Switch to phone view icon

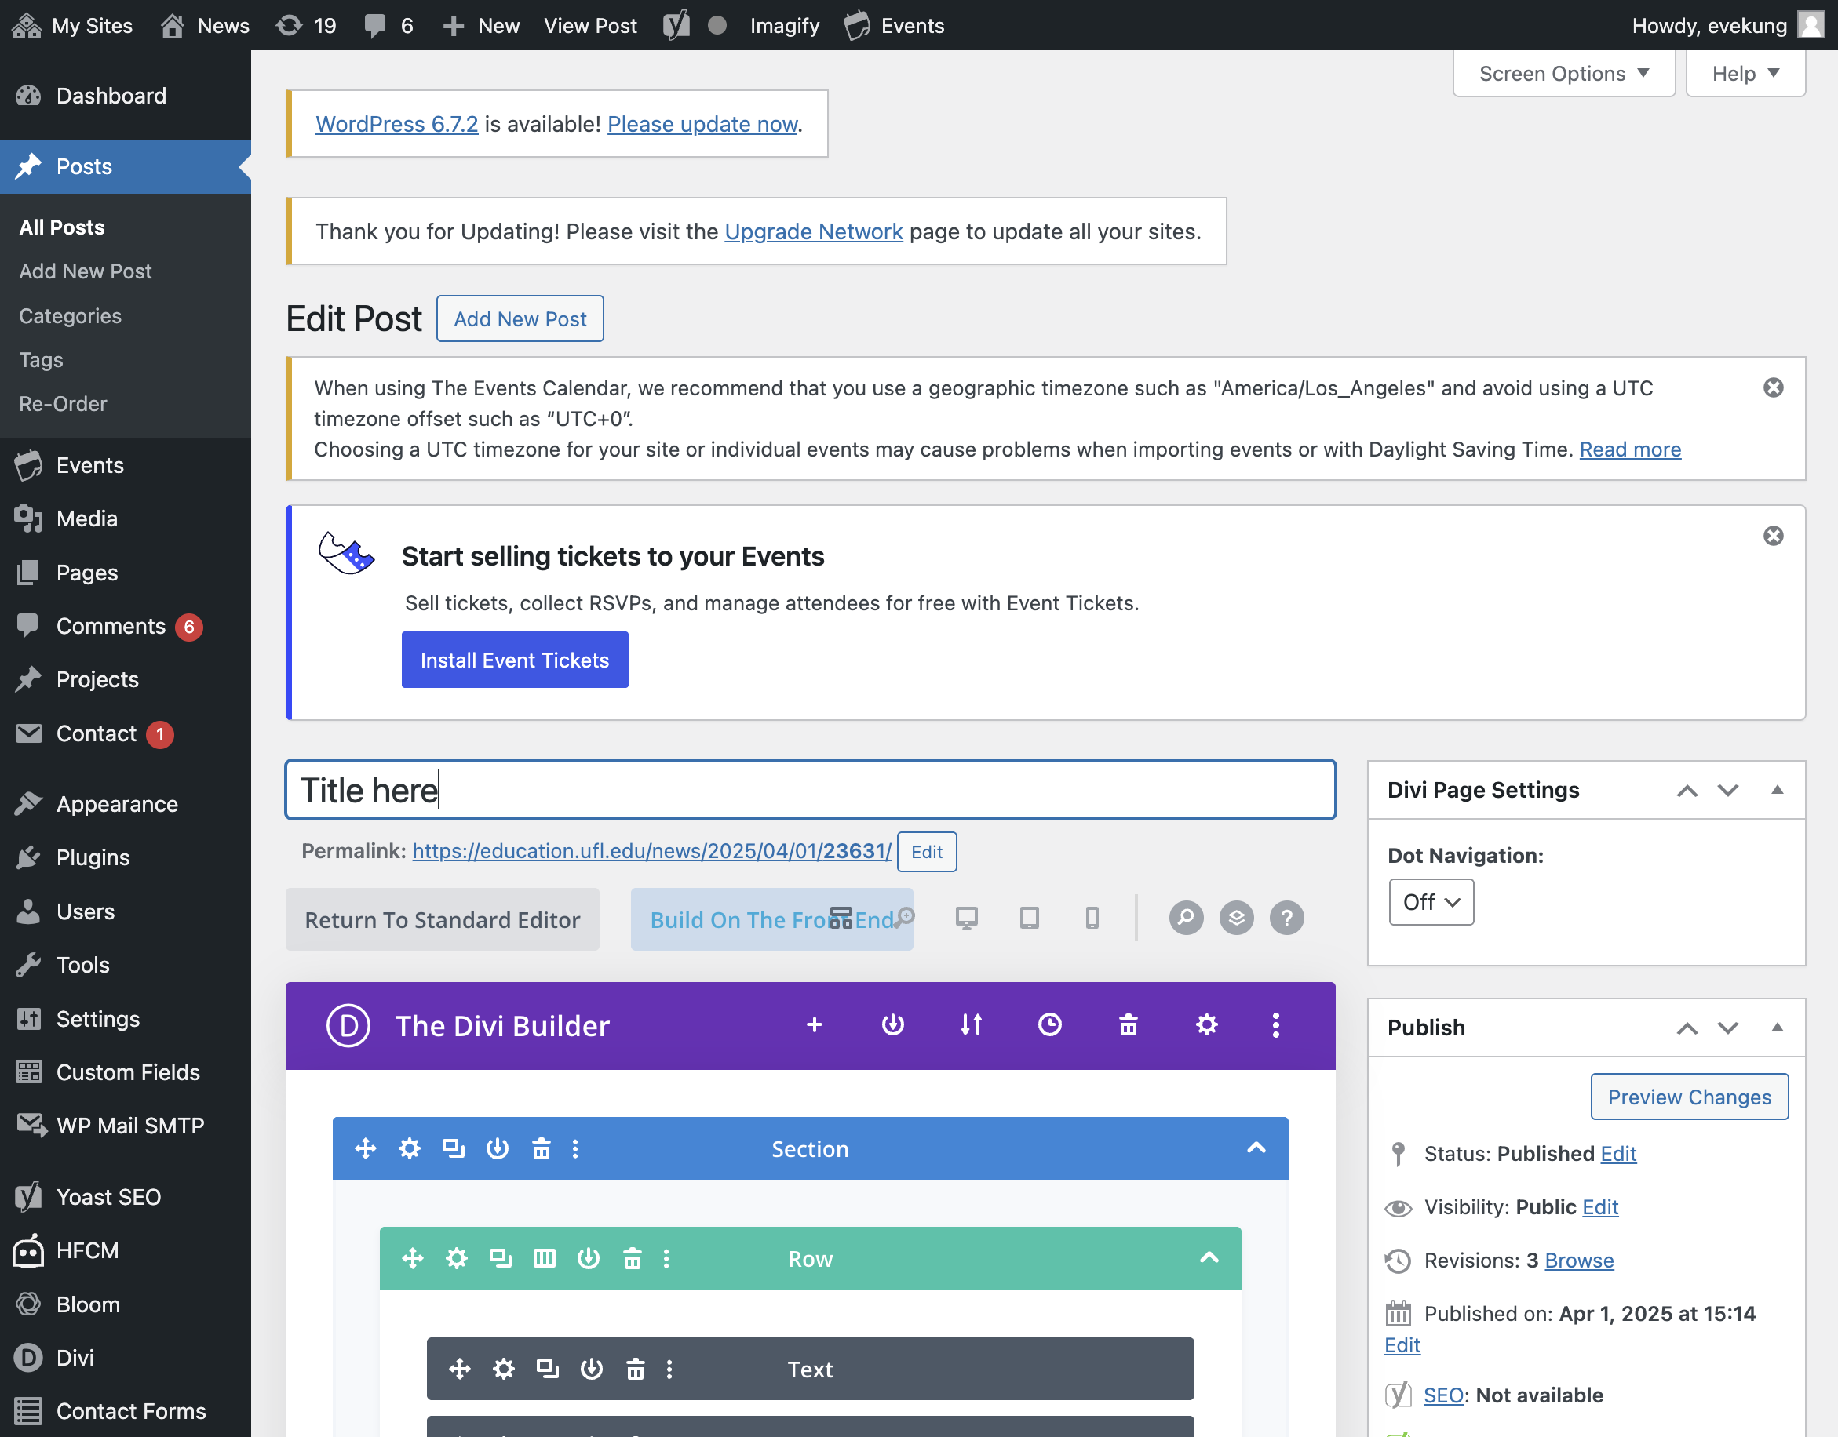tap(1092, 918)
